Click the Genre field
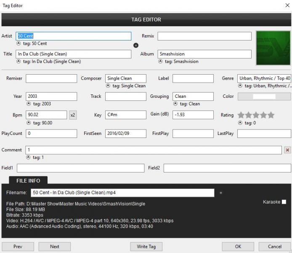Screen dimensions: 292x253 click(x=264, y=78)
